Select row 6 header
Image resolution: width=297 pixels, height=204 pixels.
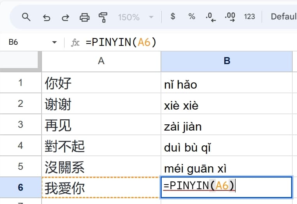point(21,187)
